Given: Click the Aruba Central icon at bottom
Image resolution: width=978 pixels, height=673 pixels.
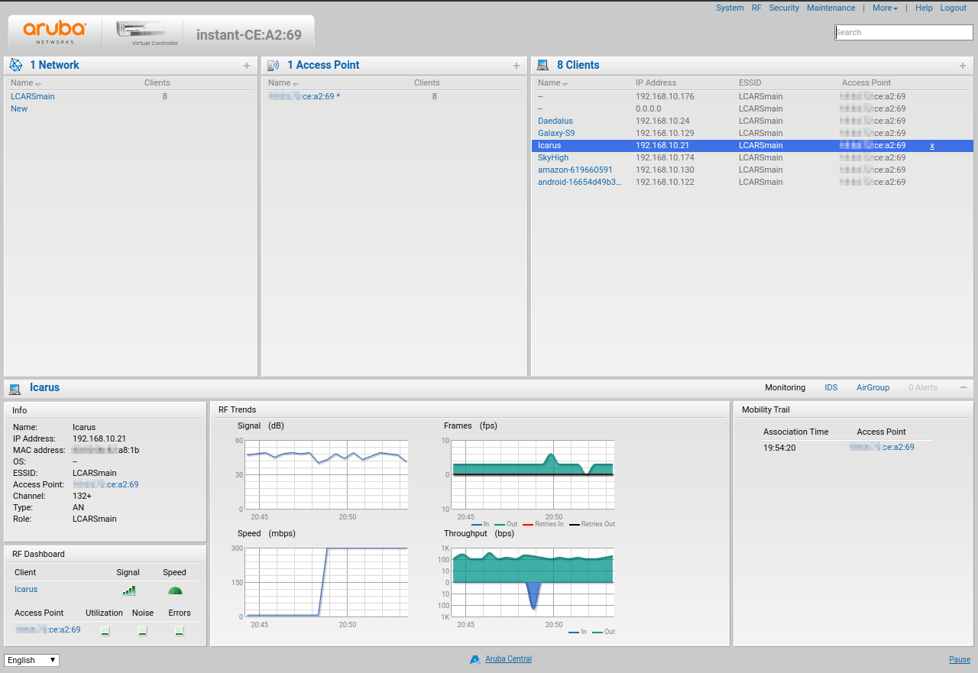Looking at the screenshot, I should point(475,658).
